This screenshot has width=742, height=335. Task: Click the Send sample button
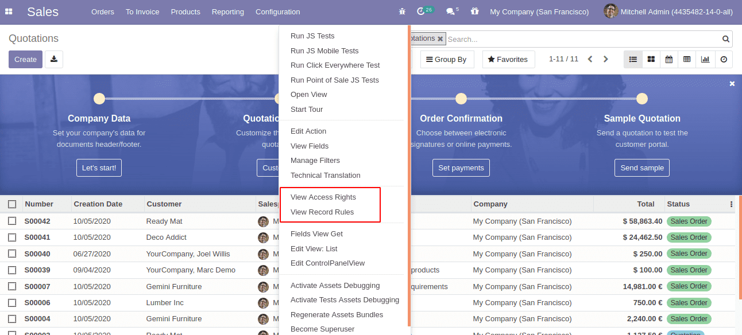642,167
